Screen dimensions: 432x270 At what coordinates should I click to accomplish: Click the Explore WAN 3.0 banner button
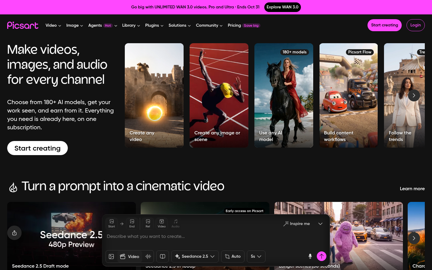[283, 7]
